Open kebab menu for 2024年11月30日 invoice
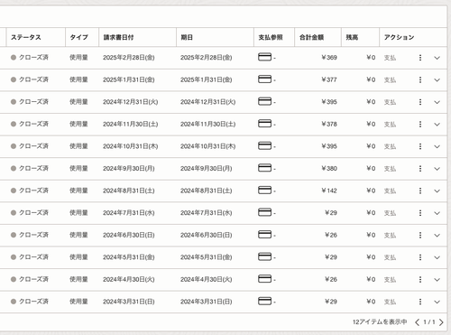Screen dimensions: 451x335 (420, 124)
